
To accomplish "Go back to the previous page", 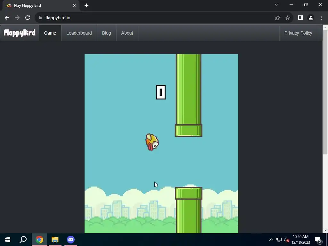I will click(7, 18).
